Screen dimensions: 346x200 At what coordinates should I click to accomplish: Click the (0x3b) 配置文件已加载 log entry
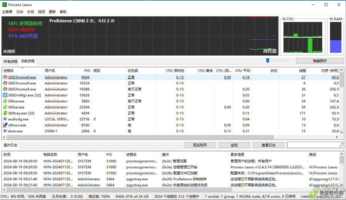pos(171,173)
